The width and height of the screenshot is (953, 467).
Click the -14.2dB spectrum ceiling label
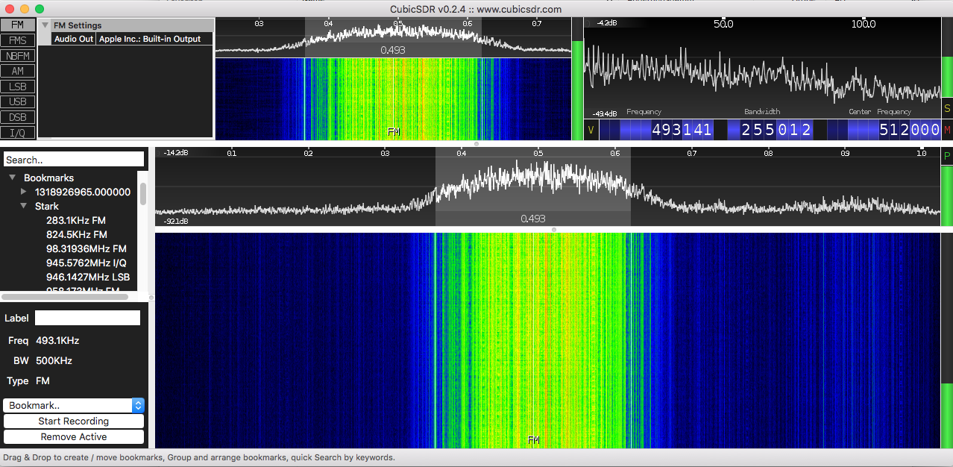click(x=177, y=152)
